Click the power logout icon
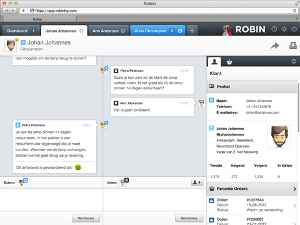Viewport: 300px width, 225px height. tap(294, 29)
